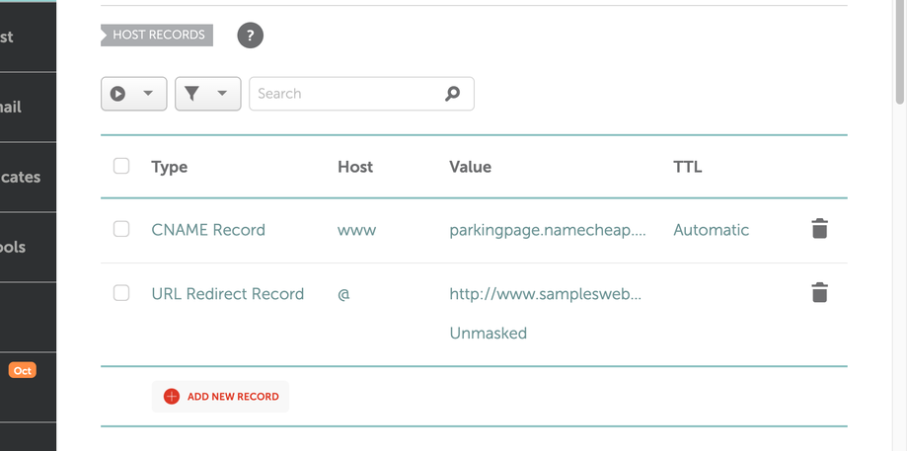Click the @ host value
Screen dimensions: 907x451
343,294
